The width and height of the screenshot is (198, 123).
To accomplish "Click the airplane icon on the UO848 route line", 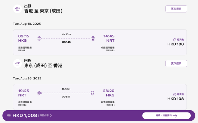I will point(40,38).
